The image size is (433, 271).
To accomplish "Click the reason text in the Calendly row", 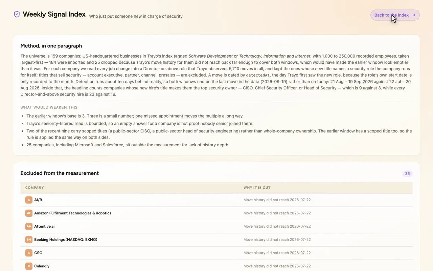I will tap(277, 266).
